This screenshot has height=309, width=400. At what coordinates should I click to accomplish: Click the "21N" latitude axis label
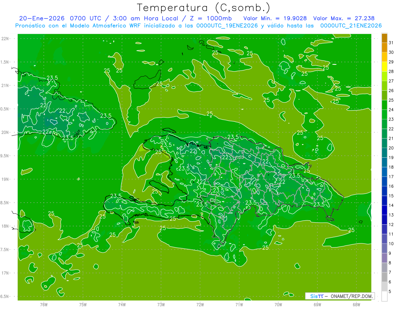coord(5,86)
